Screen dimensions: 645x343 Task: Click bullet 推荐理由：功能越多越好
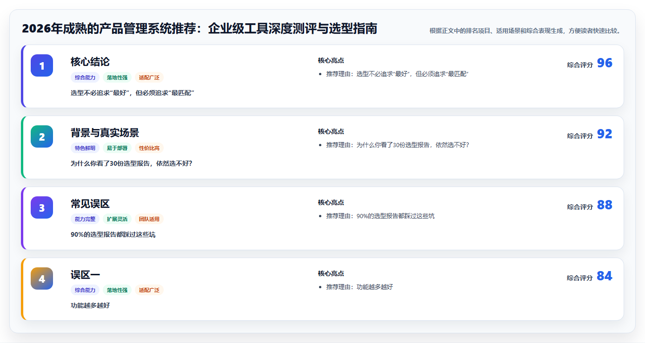[360, 287]
